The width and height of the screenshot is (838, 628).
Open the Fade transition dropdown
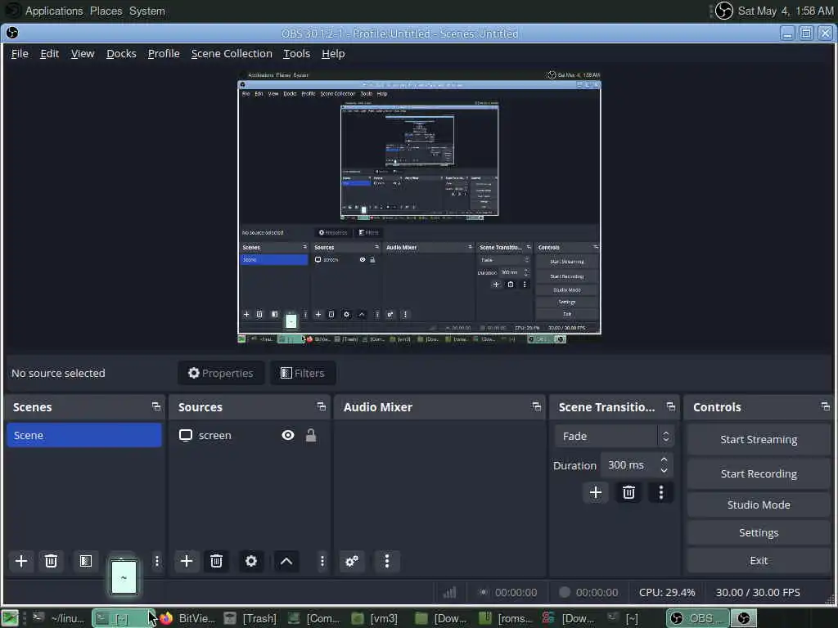point(614,437)
